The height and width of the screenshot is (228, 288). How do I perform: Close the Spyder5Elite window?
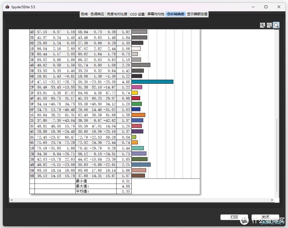click(279, 7)
